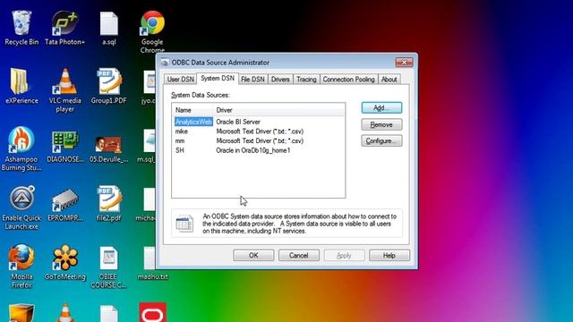The width and height of the screenshot is (573, 322).
Task: Open the Drivers tab
Action: pyautogui.click(x=280, y=80)
